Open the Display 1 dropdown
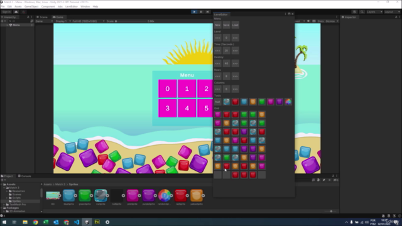The width and height of the screenshot is (402, 226). (63, 21)
